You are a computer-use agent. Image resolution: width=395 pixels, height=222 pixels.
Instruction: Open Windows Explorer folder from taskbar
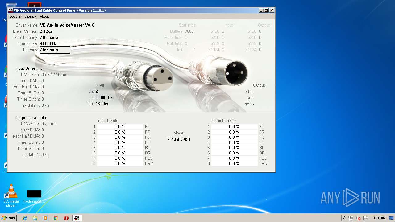(35, 218)
